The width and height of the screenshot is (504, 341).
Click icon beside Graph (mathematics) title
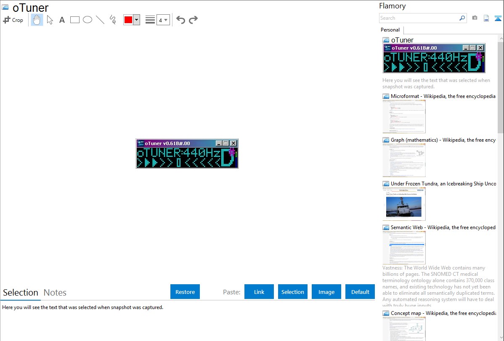click(x=386, y=140)
